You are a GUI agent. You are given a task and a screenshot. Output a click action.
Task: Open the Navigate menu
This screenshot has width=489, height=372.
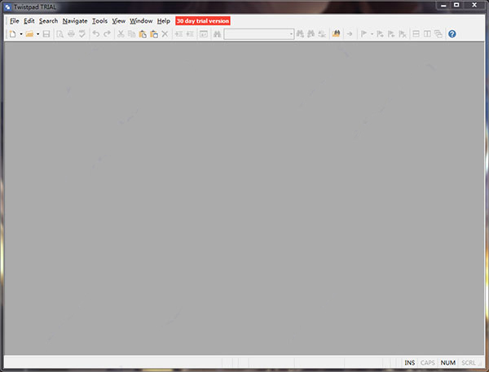pyautogui.click(x=75, y=21)
